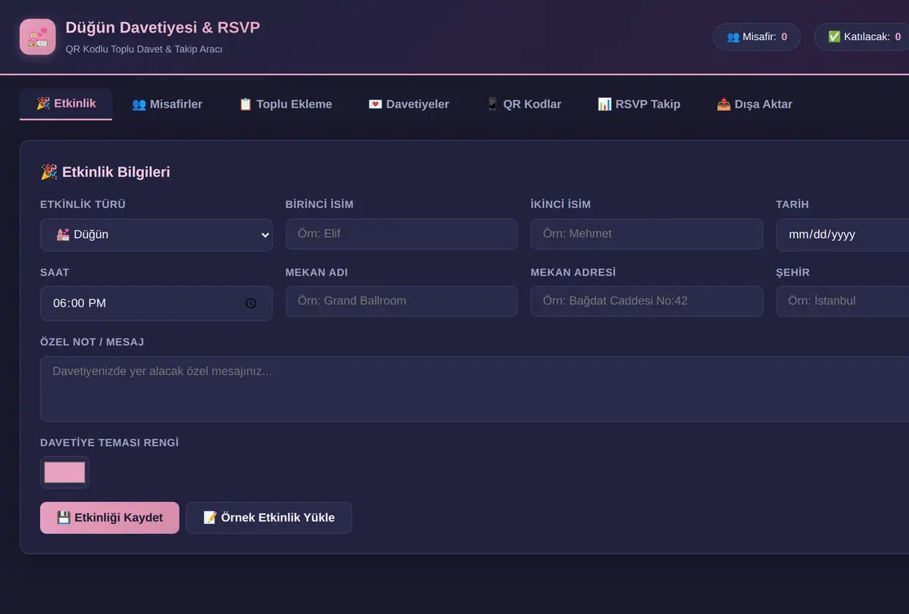Open the RSVP Takip tab
Image resolution: width=909 pixels, height=614 pixels.
pos(639,104)
